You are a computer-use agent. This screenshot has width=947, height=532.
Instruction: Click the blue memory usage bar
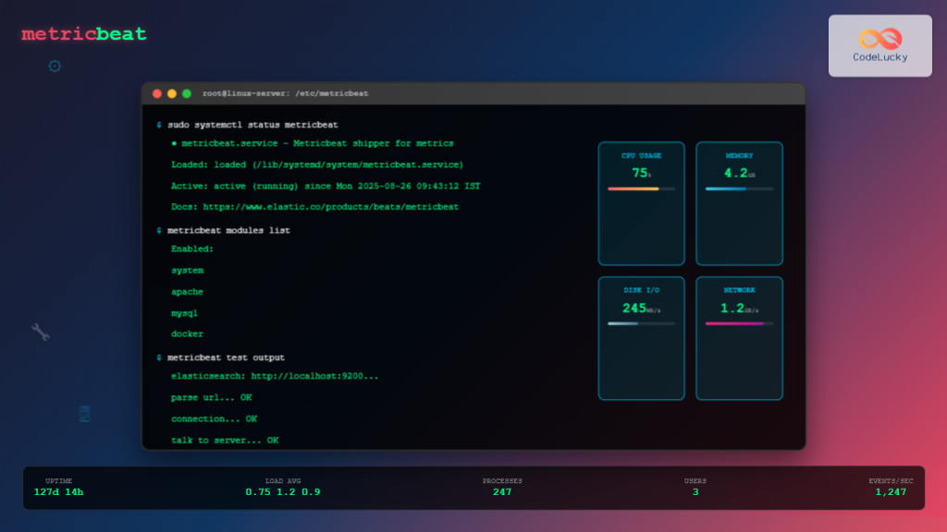coord(729,187)
